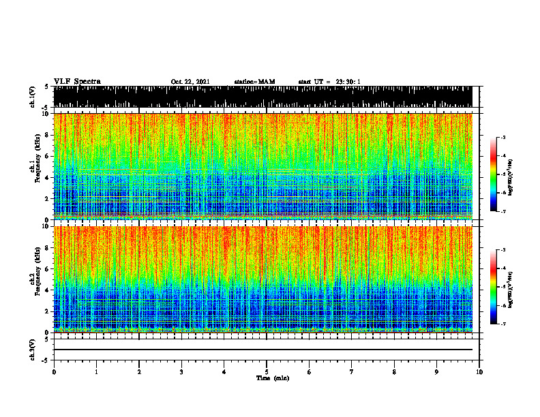Image resolution: width=540 pixels, height=417 pixels.
Task: Click the "ch.1(V)" axis label
Action: point(33,97)
